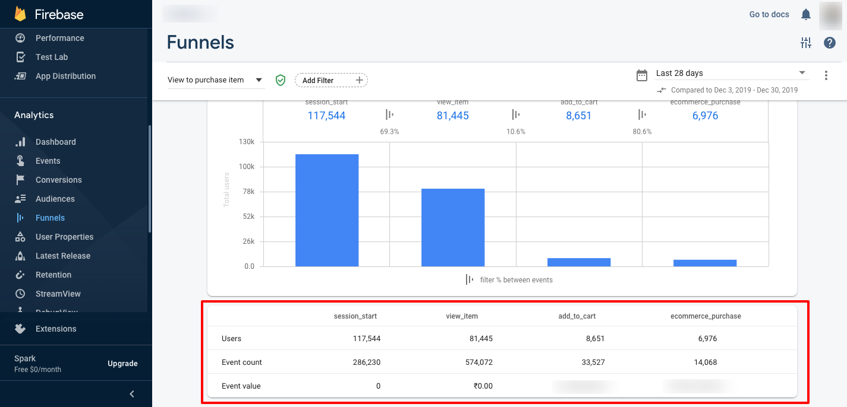The height and width of the screenshot is (407, 847).
Task: Open the three-dot overflow menu
Action: click(826, 75)
